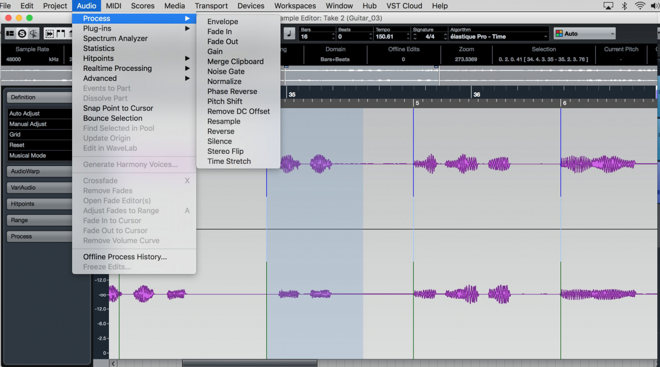Click Reset in the Definition panel
Screen dimensions: 660x367
click(x=38, y=145)
